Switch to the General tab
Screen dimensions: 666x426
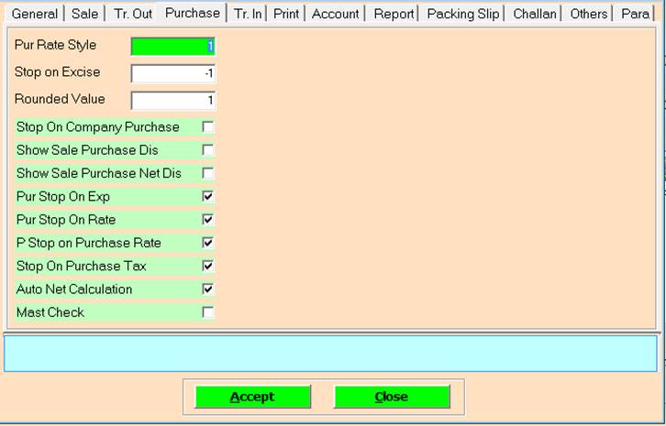tap(34, 14)
